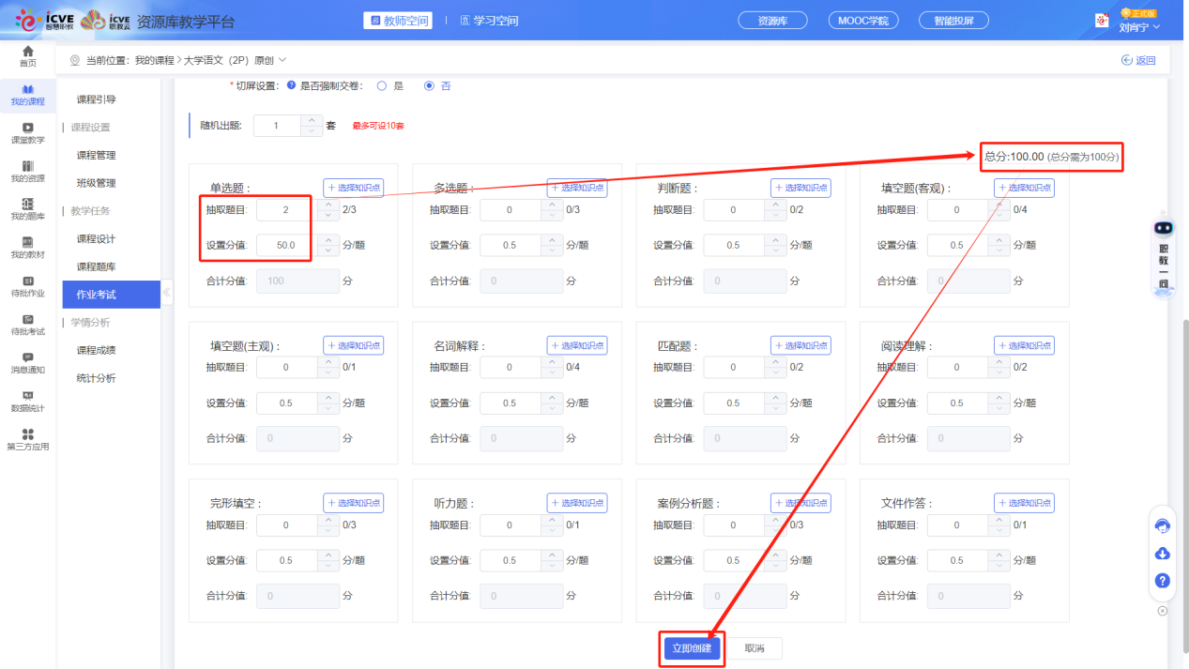The image size is (1189, 669).
Task: Click the 职教一问 robot assistant icon
Action: point(1164,258)
